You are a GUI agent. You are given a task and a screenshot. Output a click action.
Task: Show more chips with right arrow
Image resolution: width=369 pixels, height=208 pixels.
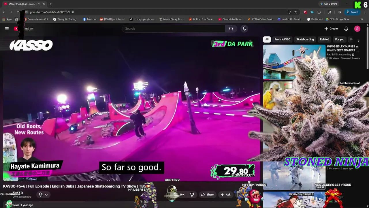point(358,40)
